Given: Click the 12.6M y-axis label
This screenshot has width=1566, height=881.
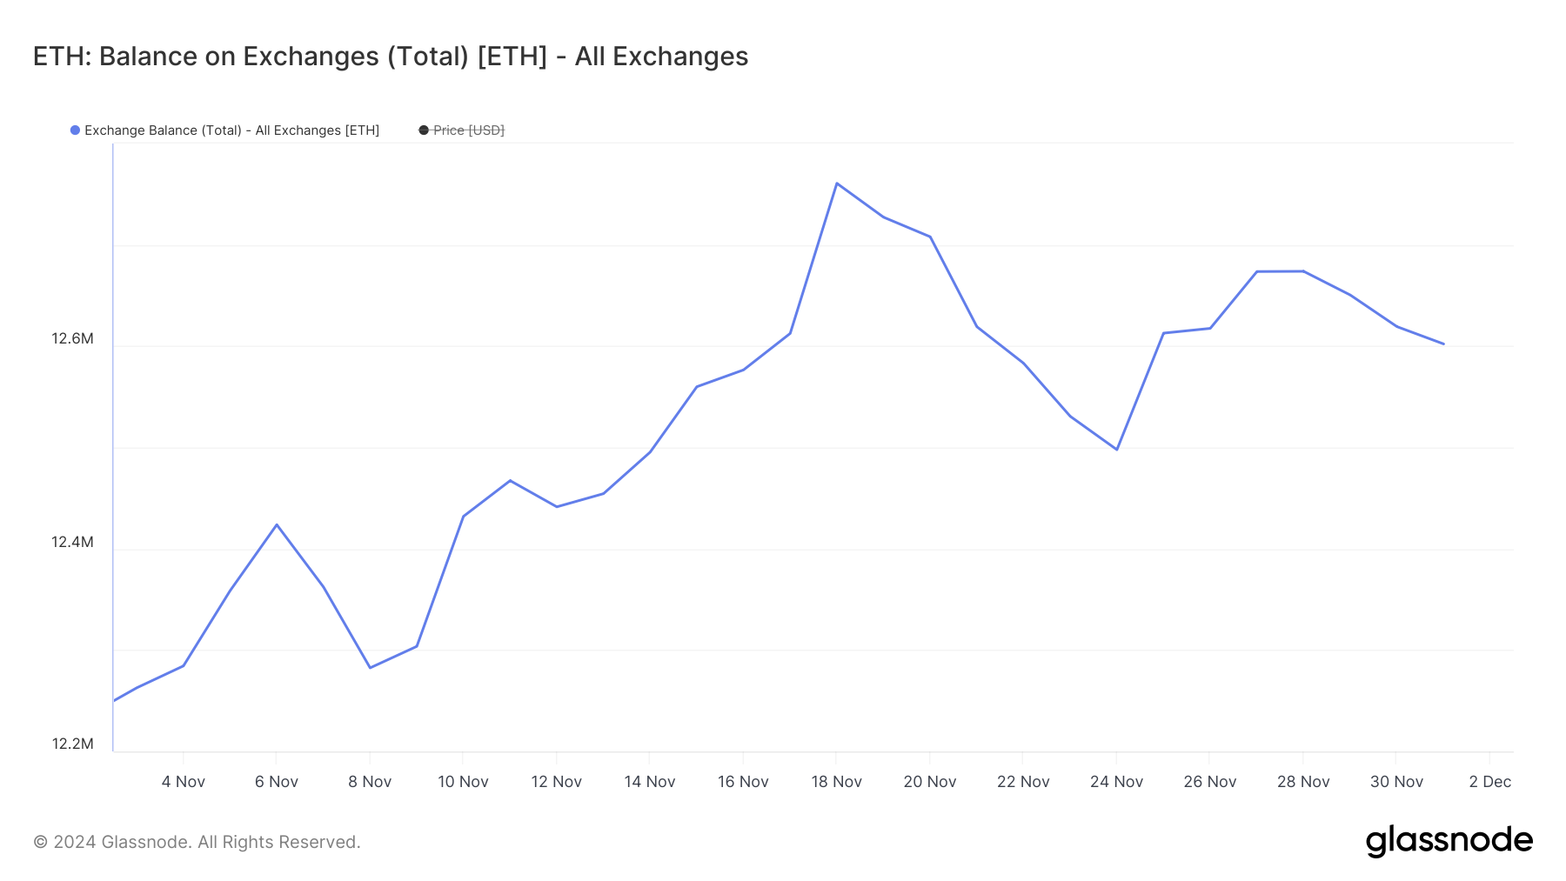Looking at the screenshot, I should [72, 338].
